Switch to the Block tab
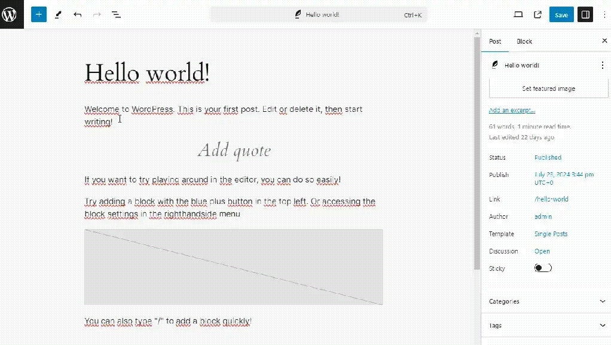The width and height of the screenshot is (611, 345). tap(524, 41)
